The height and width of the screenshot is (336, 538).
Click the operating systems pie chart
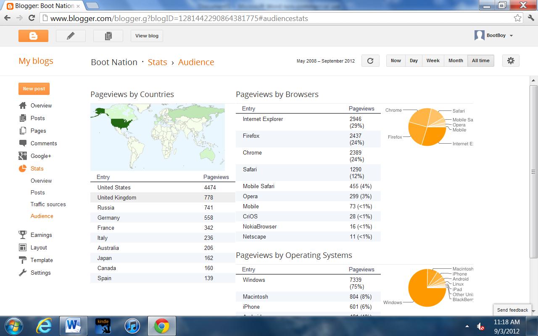[x=427, y=288]
